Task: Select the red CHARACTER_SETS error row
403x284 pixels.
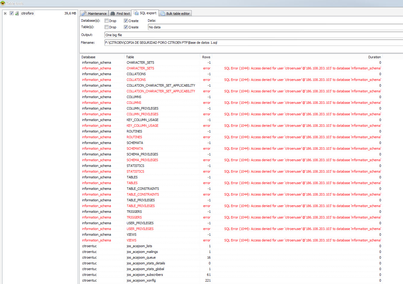Action: [x=140, y=68]
